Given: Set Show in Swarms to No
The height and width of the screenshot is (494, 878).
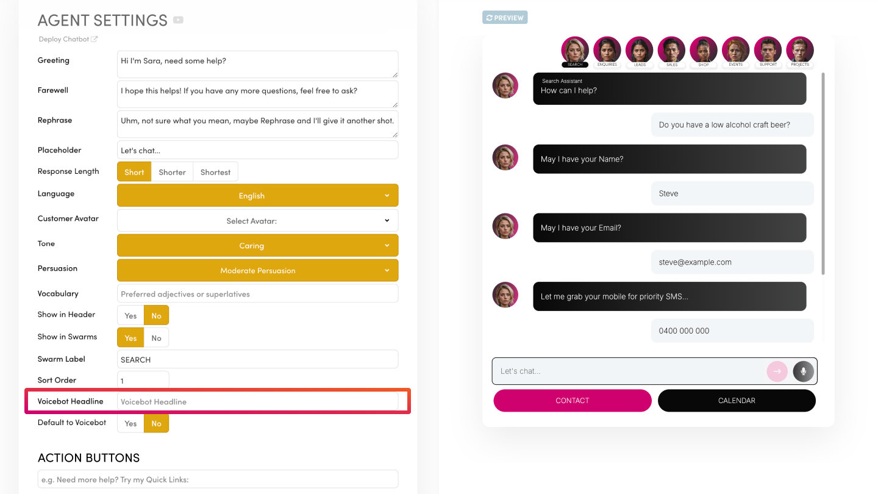Looking at the screenshot, I should [x=157, y=338].
